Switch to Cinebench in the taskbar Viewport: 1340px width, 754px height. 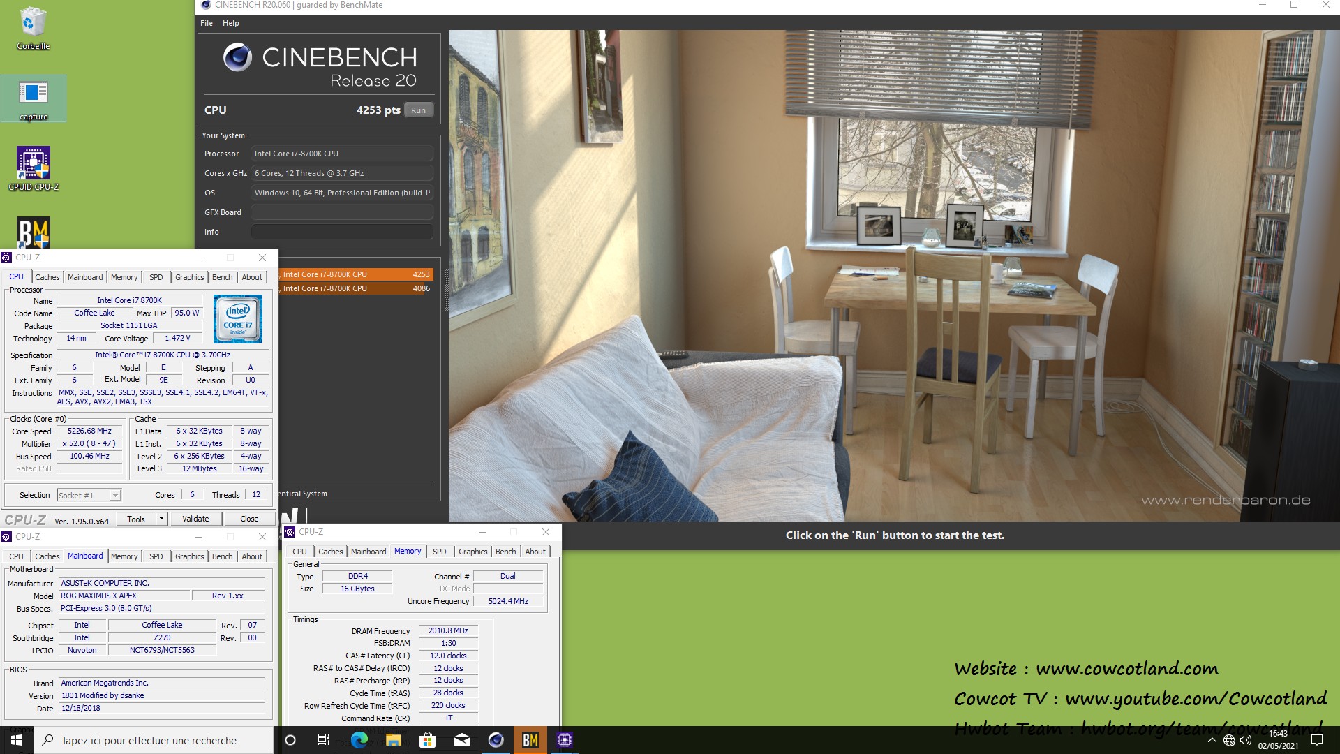pos(496,740)
